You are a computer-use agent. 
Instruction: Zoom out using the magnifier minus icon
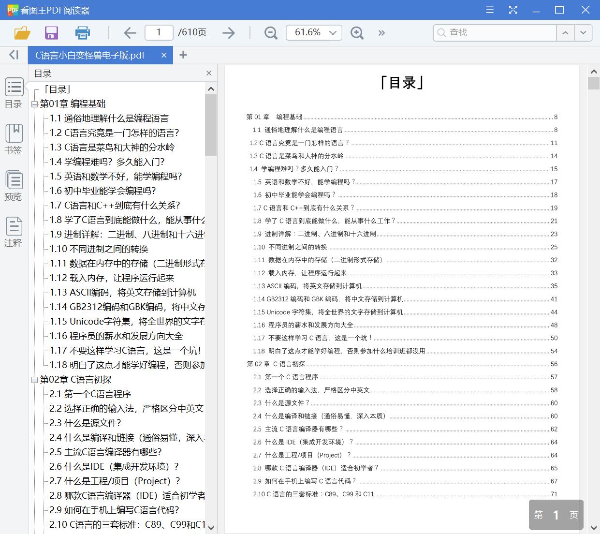click(270, 32)
